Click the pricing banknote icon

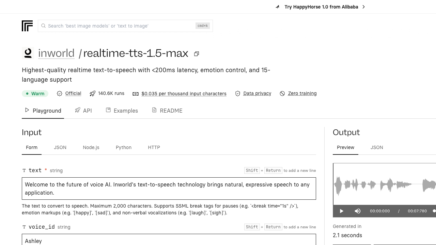[136, 94]
